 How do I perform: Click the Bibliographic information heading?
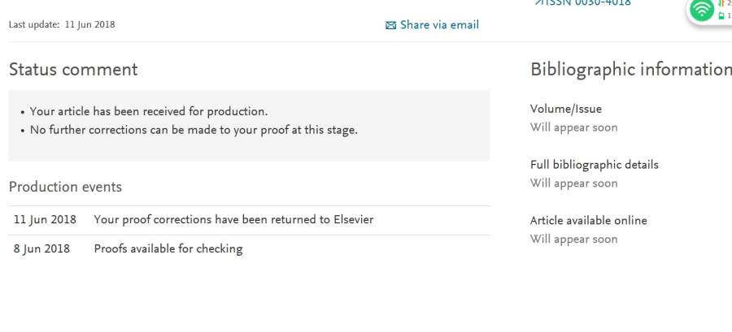[630, 69]
